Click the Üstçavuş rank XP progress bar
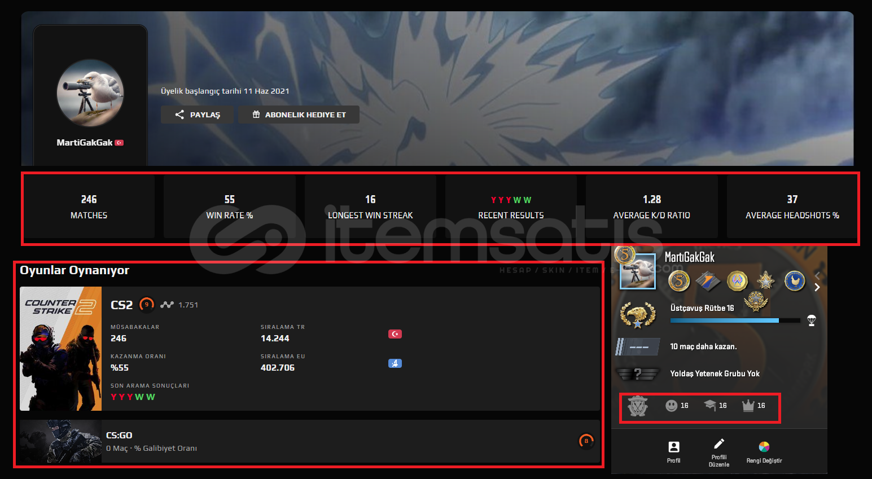Viewport: 872px width, 479px height. click(x=735, y=320)
